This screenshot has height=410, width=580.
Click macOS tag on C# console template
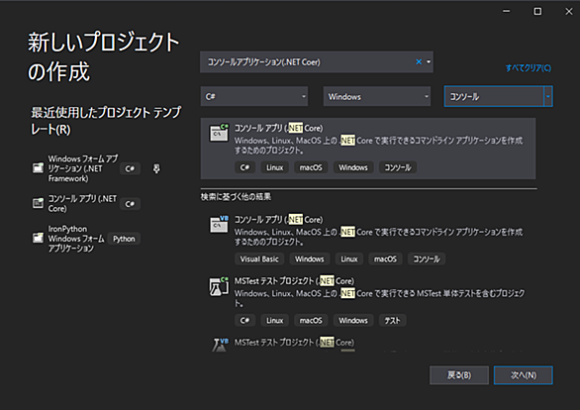tap(311, 167)
